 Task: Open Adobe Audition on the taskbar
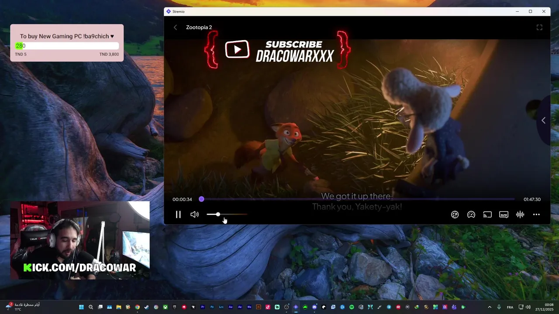[231, 307]
